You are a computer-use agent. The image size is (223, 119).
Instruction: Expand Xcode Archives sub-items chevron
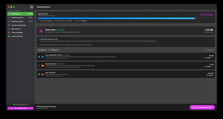click(213, 66)
